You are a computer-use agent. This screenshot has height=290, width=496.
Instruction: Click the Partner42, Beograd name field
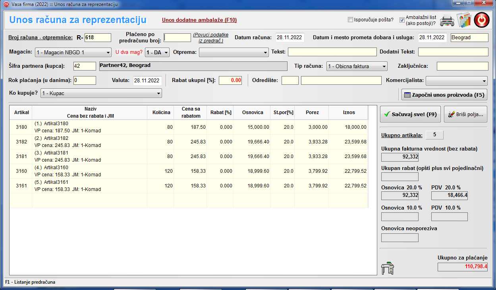click(193, 66)
